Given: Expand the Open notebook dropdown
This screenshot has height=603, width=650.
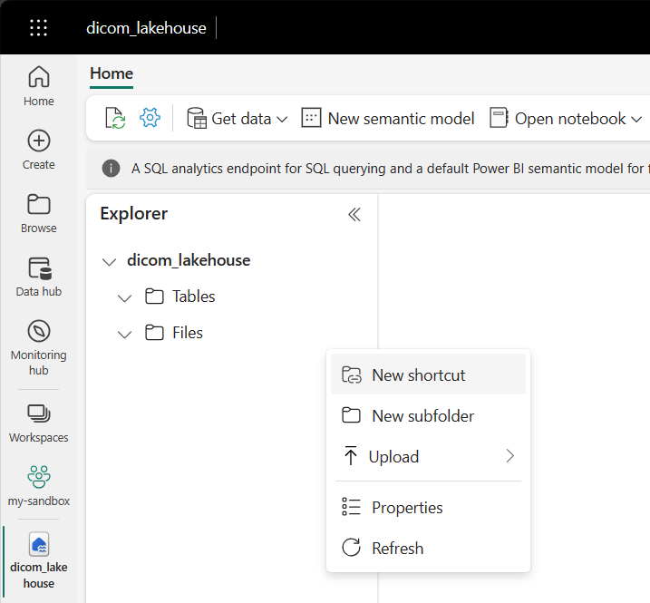Looking at the screenshot, I should click(x=565, y=118).
